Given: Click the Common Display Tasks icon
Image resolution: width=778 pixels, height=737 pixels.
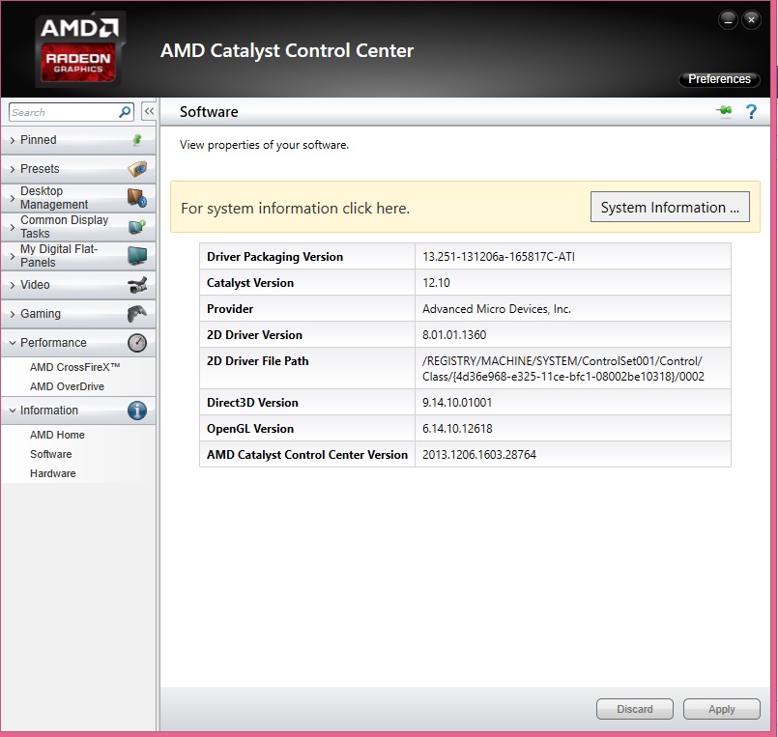Looking at the screenshot, I should 137,227.
